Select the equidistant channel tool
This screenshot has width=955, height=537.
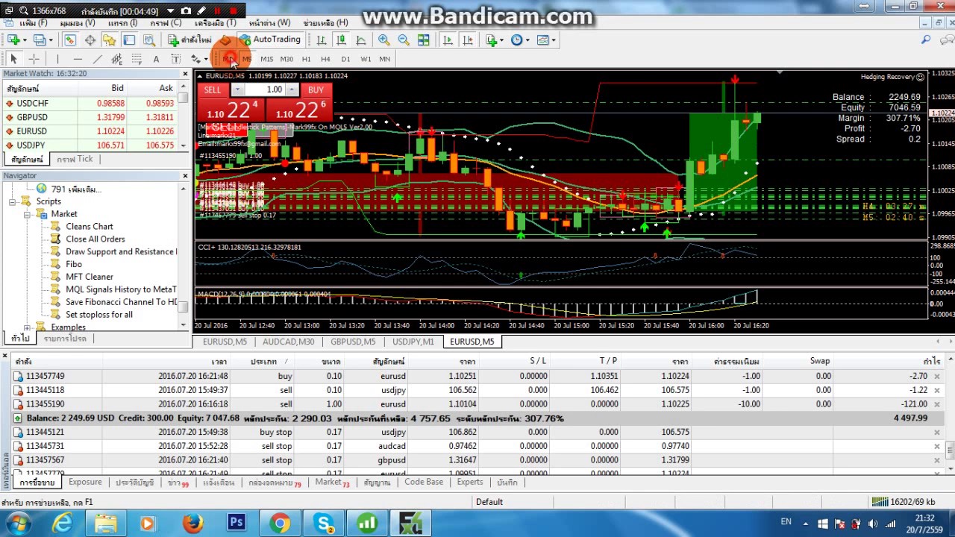click(117, 59)
